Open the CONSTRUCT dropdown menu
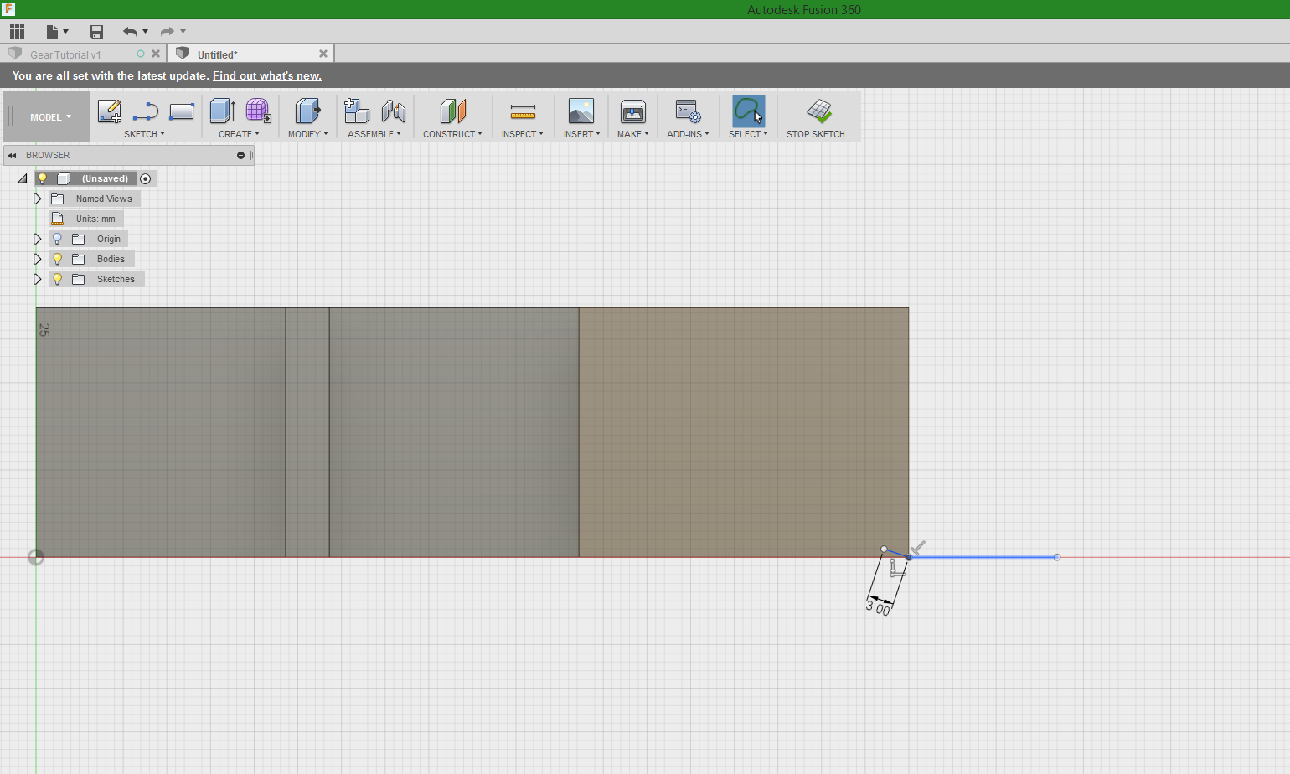This screenshot has height=774, width=1290. (x=452, y=134)
